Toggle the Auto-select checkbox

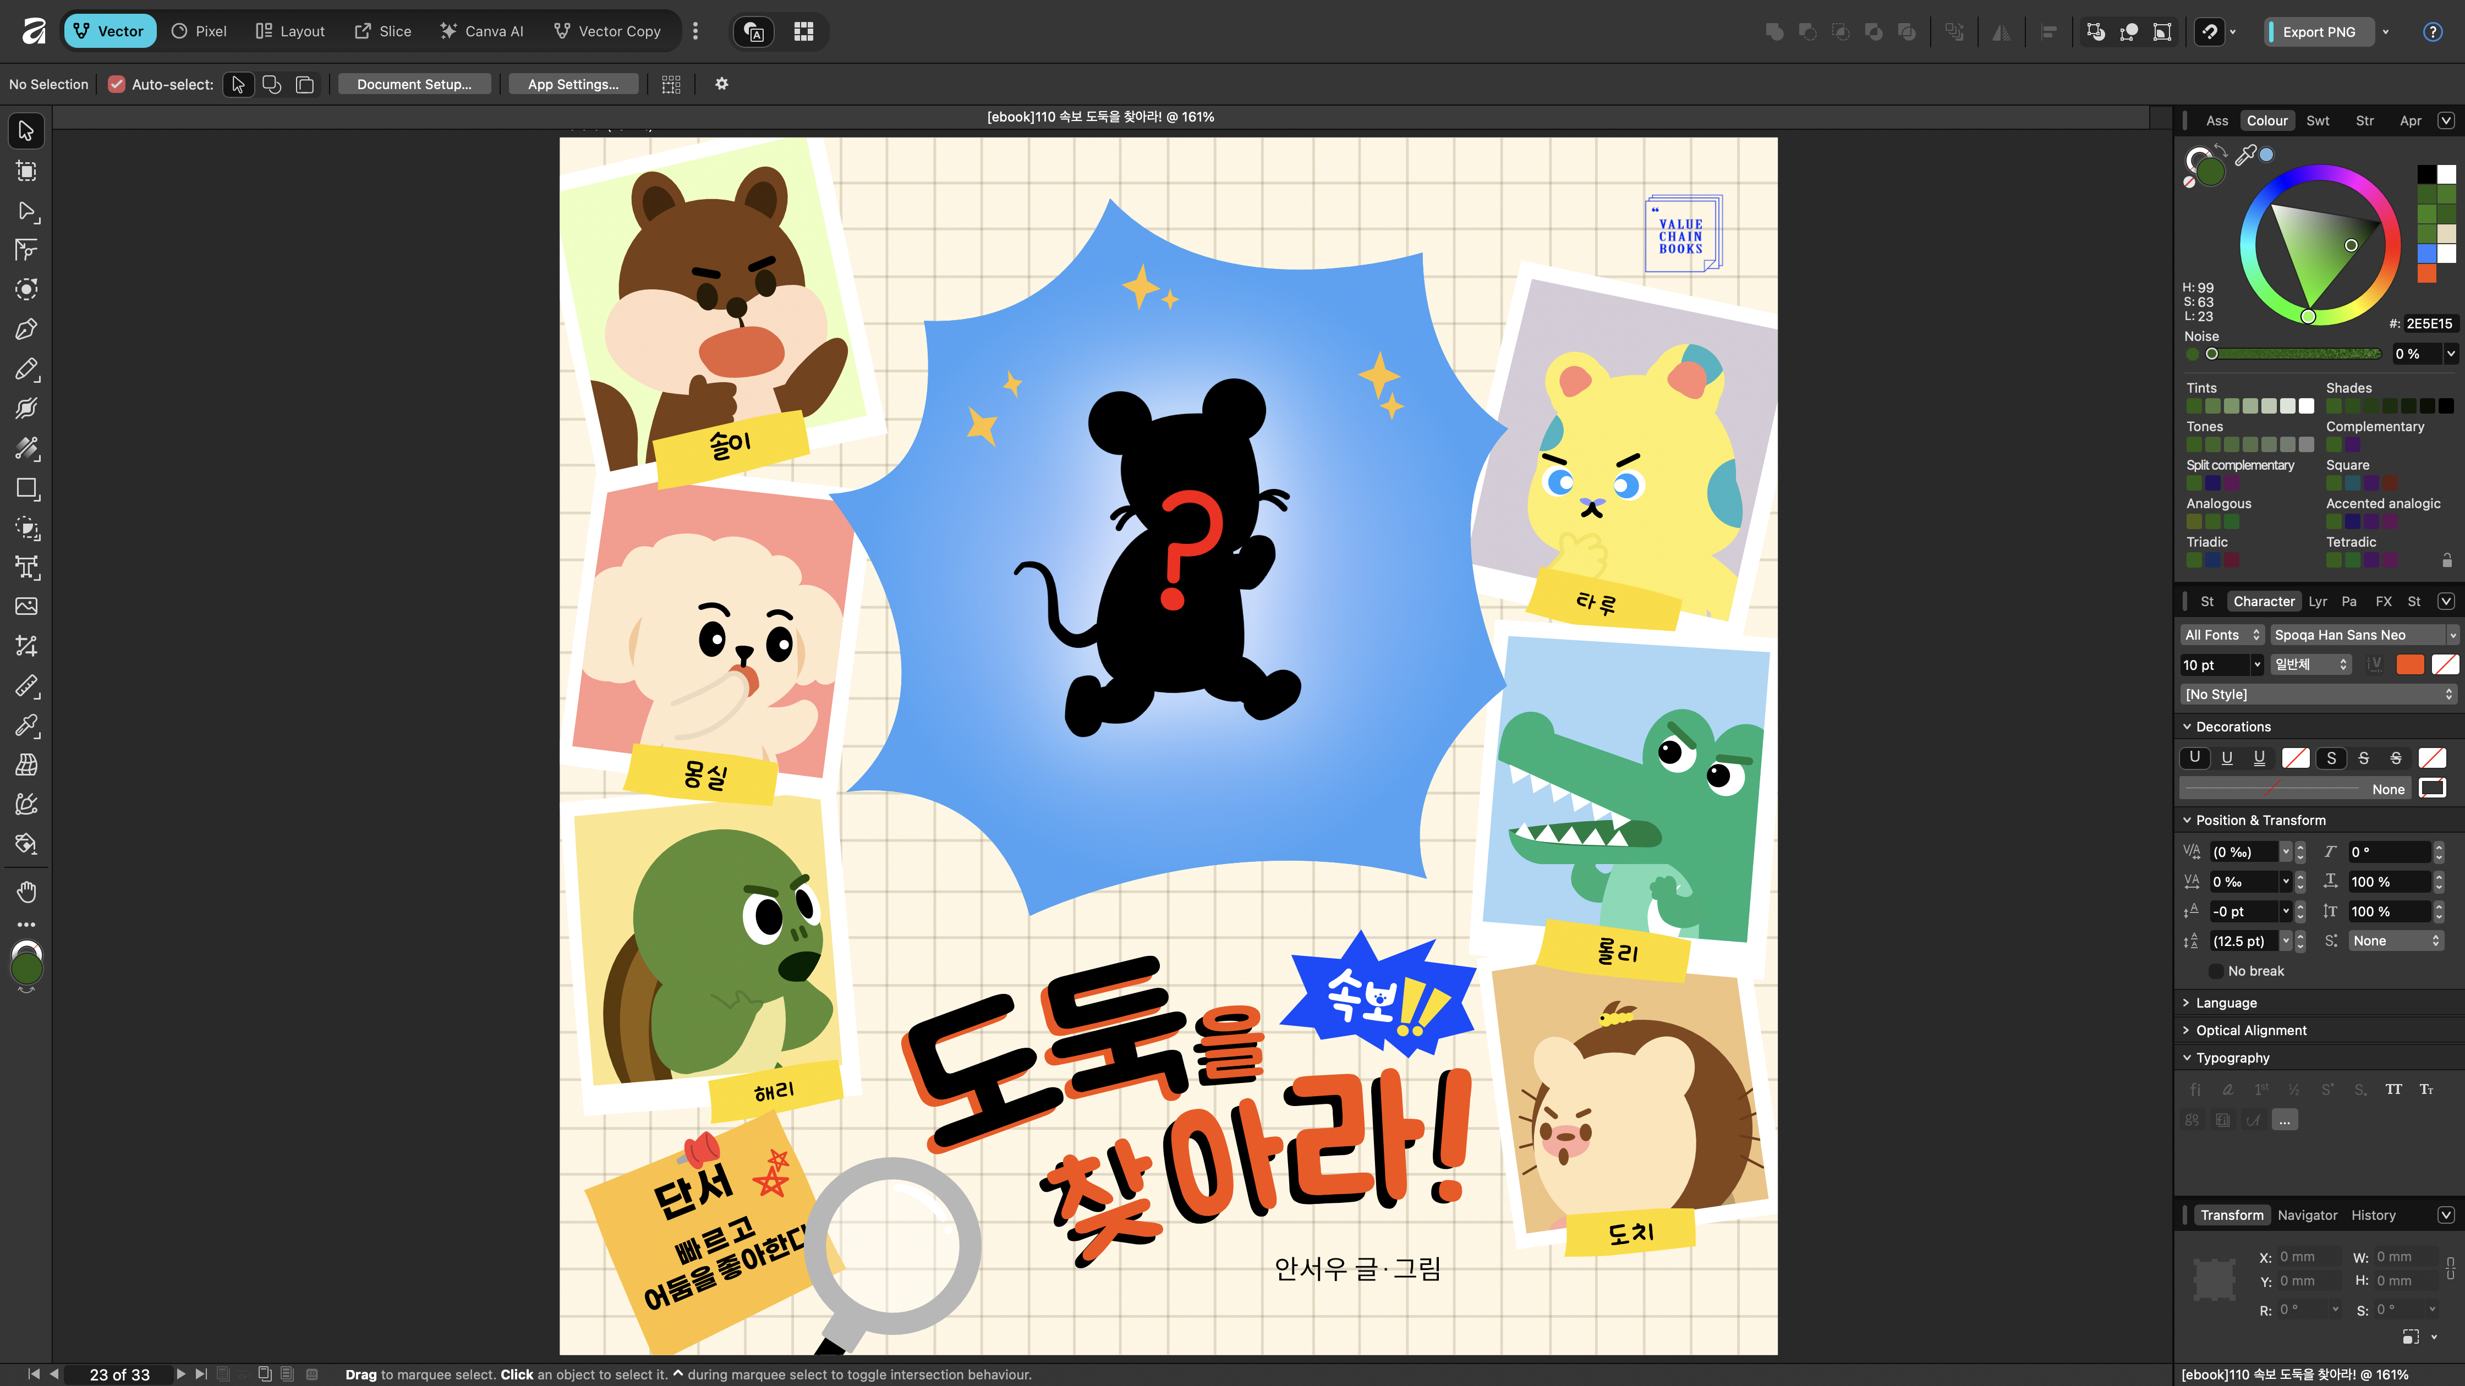pos(117,84)
